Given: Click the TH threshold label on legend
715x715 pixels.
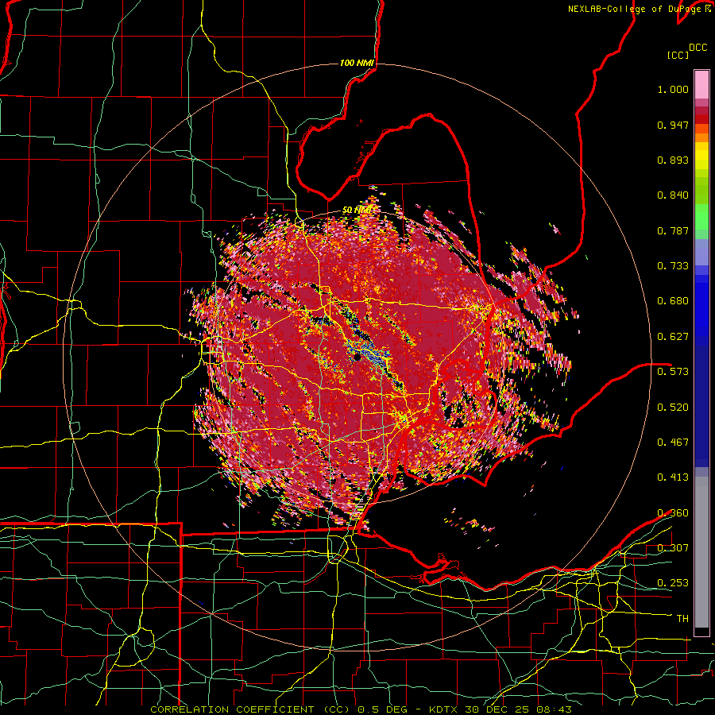Looking at the screenshot, I should coord(682,618).
